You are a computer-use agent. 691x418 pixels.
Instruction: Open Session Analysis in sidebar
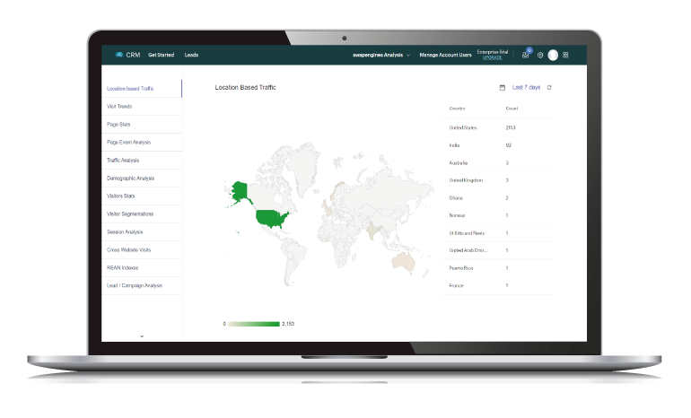[x=142, y=232]
